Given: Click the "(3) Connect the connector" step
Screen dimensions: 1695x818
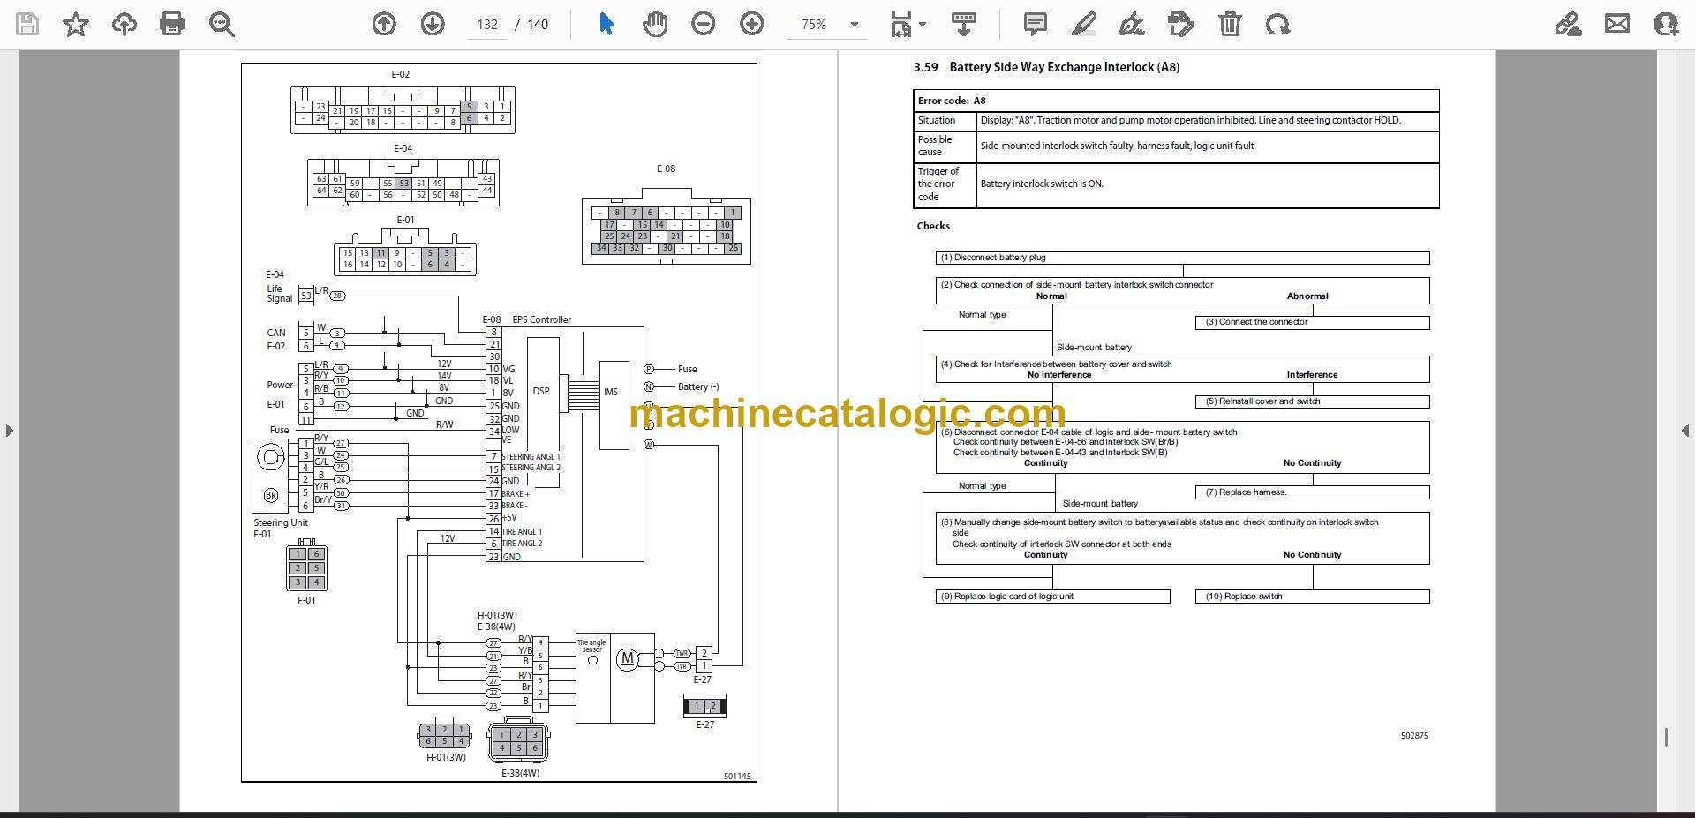Looking at the screenshot, I should [x=1312, y=322].
